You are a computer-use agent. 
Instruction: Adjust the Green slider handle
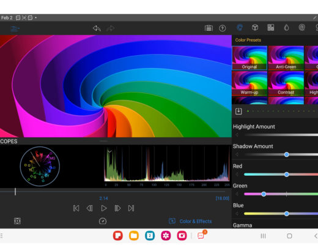pos(264,194)
